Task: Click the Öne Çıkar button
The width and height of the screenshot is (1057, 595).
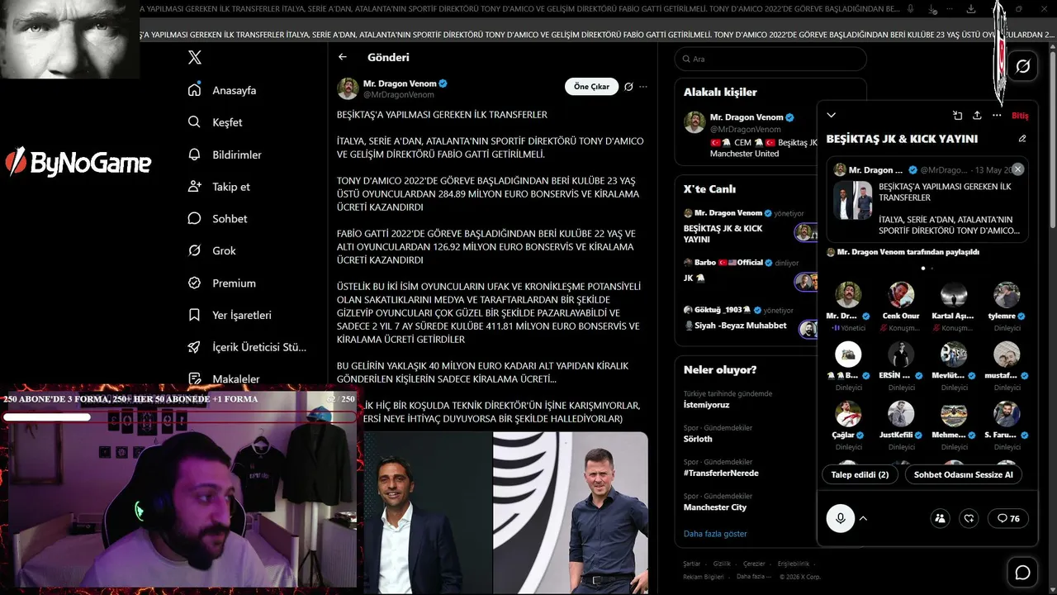Action: [x=591, y=87]
